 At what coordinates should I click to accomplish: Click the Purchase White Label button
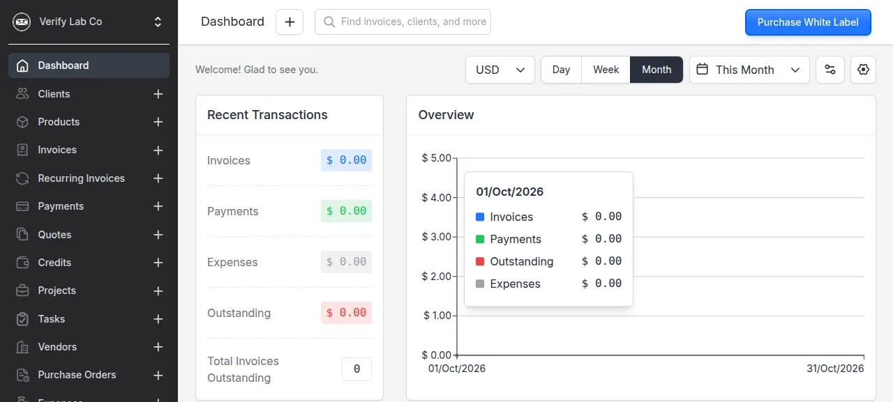pos(808,22)
